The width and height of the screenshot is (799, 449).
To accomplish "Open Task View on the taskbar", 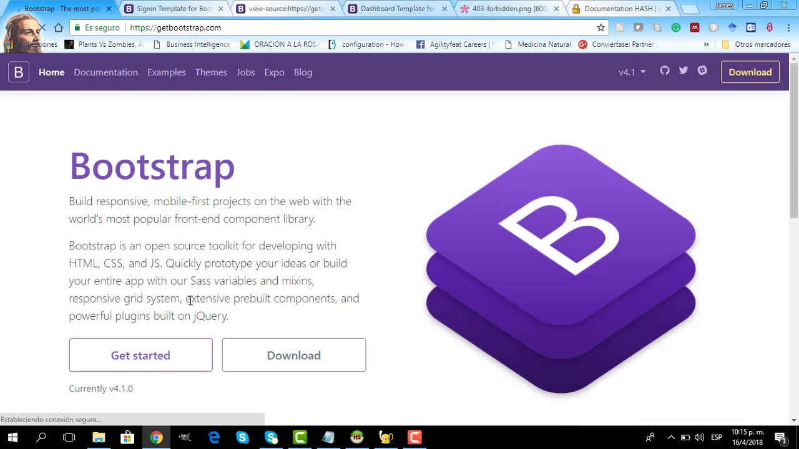I will 69,437.
